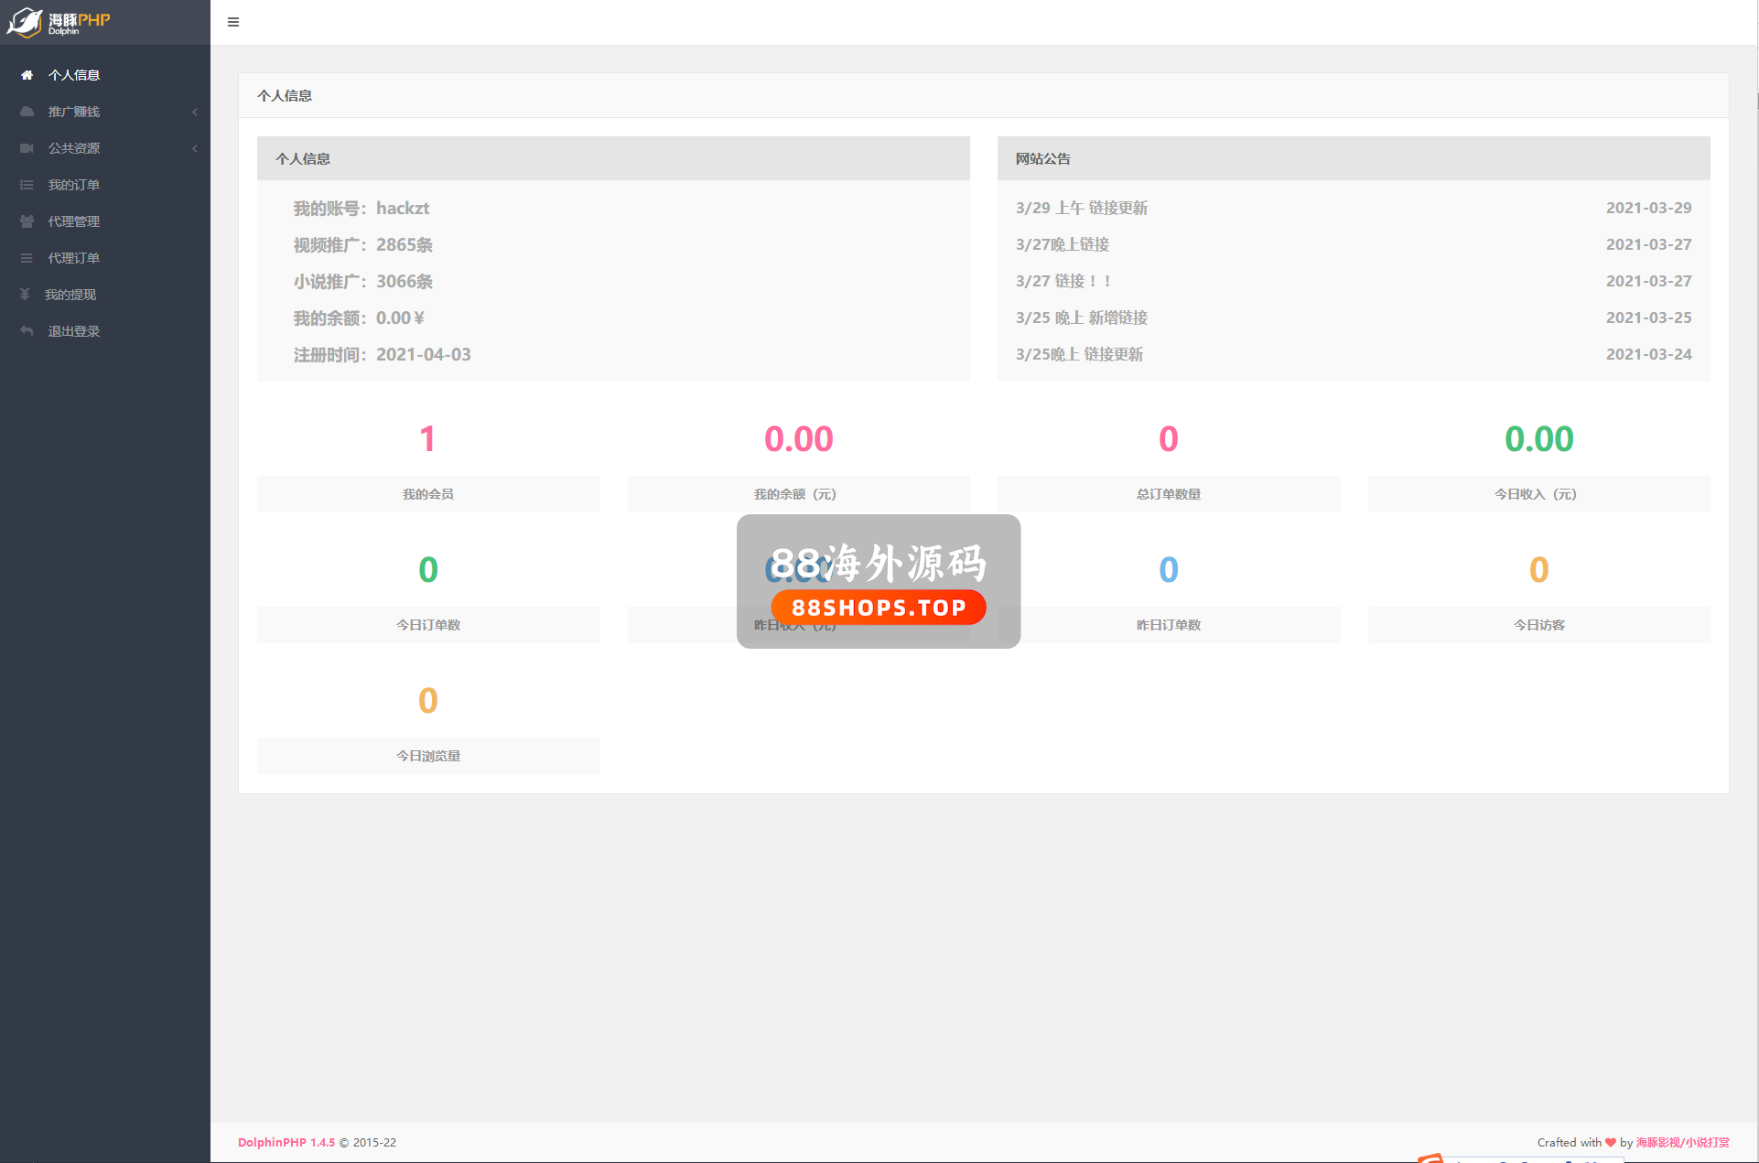Expand the 推广赚钱 submenu chevron
This screenshot has height=1163, width=1759.
coord(195,112)
